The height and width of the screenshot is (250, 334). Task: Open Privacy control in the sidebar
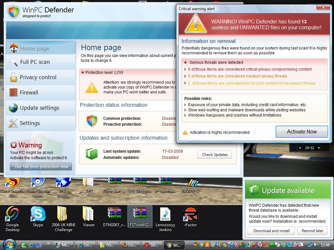[x=41, y=77]
